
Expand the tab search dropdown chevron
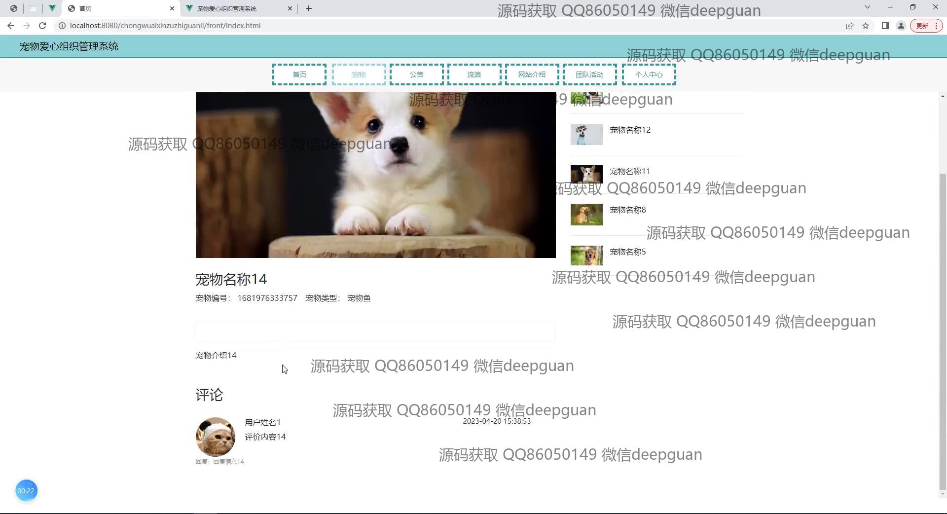point(868,7)
